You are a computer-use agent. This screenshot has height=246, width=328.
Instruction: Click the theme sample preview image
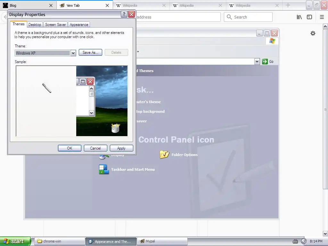coord(72,101)
